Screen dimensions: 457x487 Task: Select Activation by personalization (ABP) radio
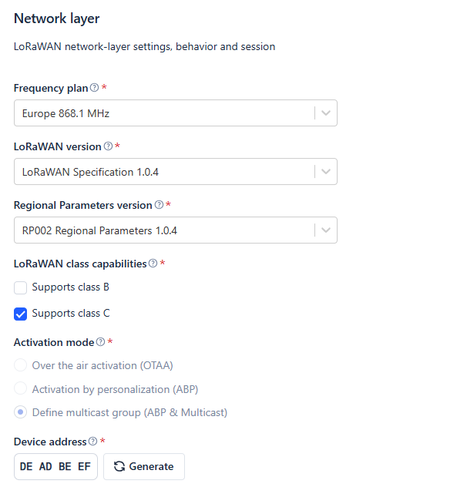coord(21,388)
